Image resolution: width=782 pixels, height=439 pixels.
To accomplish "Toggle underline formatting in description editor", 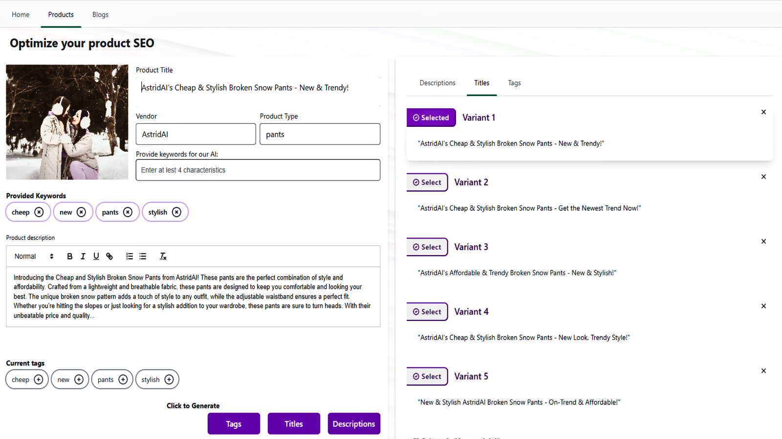I will pyautogui.click(x=96, y=256).
